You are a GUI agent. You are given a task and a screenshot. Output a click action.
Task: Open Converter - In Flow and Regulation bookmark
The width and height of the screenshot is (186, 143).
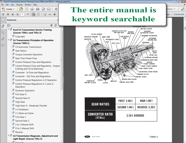(x=32, y=73)
